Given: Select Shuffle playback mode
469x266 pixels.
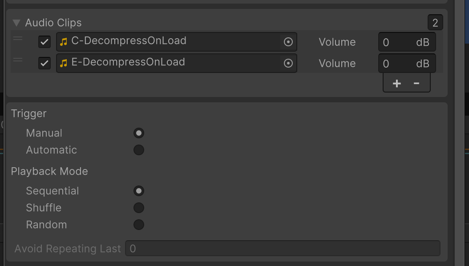Looking at the screenshot, I should (x=139, y=208).
